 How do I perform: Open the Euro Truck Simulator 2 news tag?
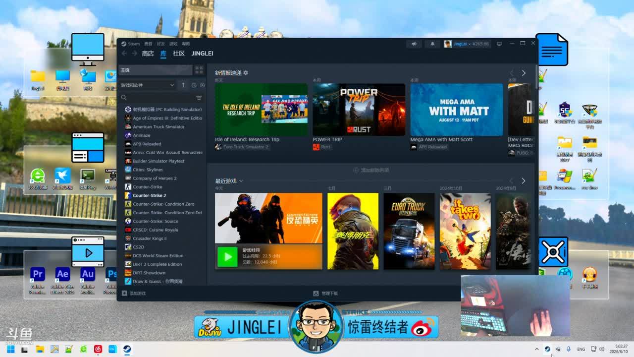[242, 147]
